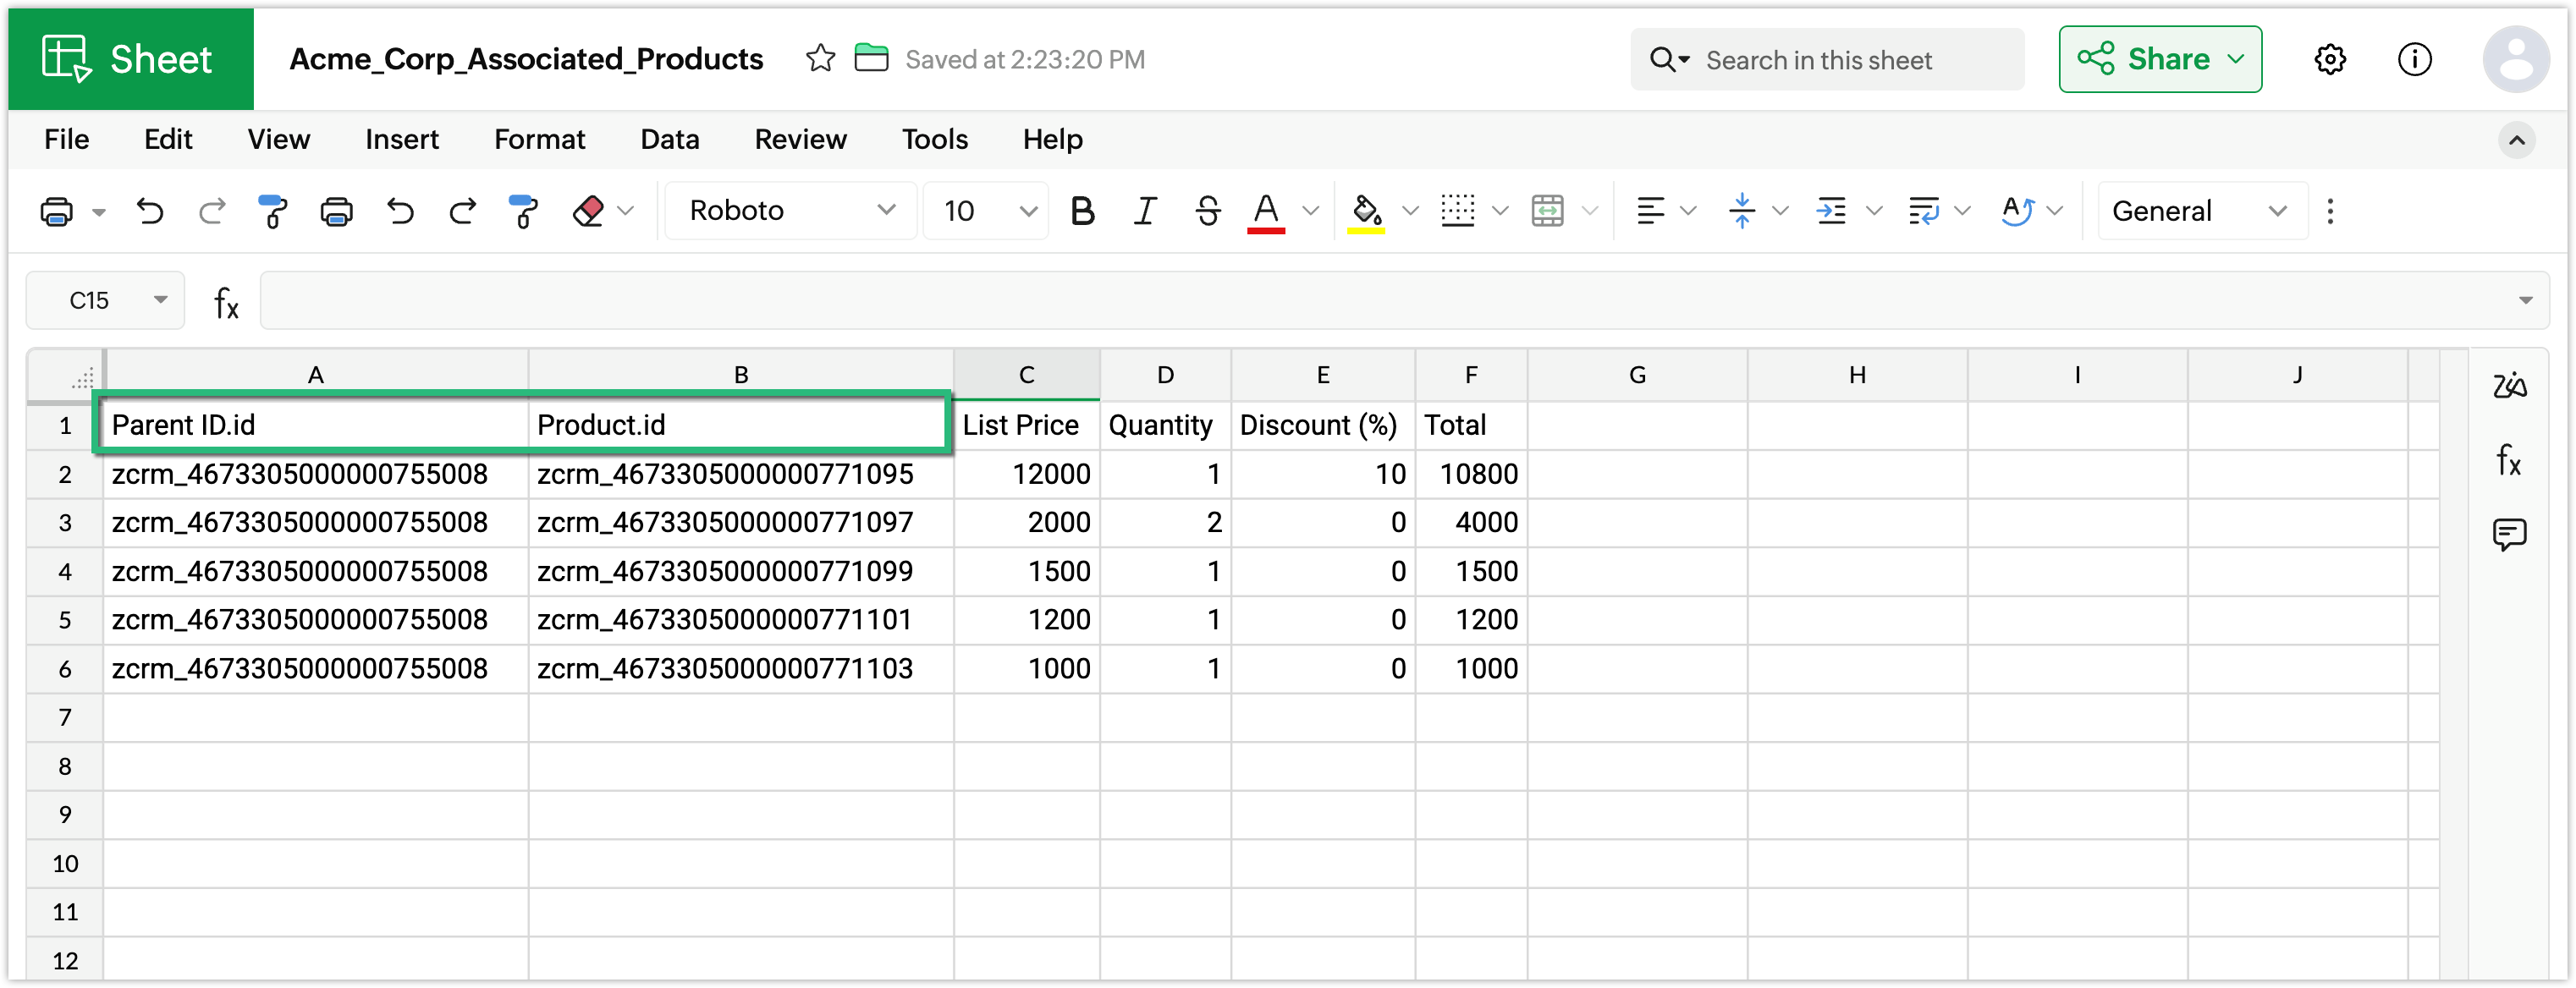Expand the text color dropdown arrow
Screen dimensions: 2576x988
tap(1310, 211)
